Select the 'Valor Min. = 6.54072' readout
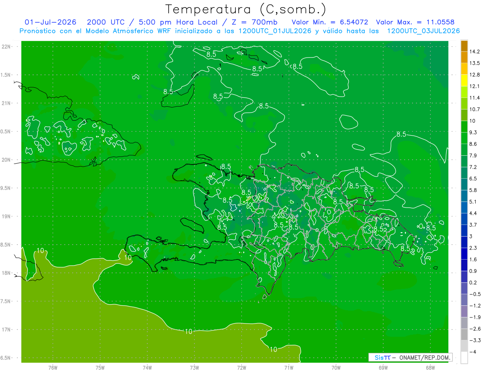 pyautogui.click(x=331, y=22)
